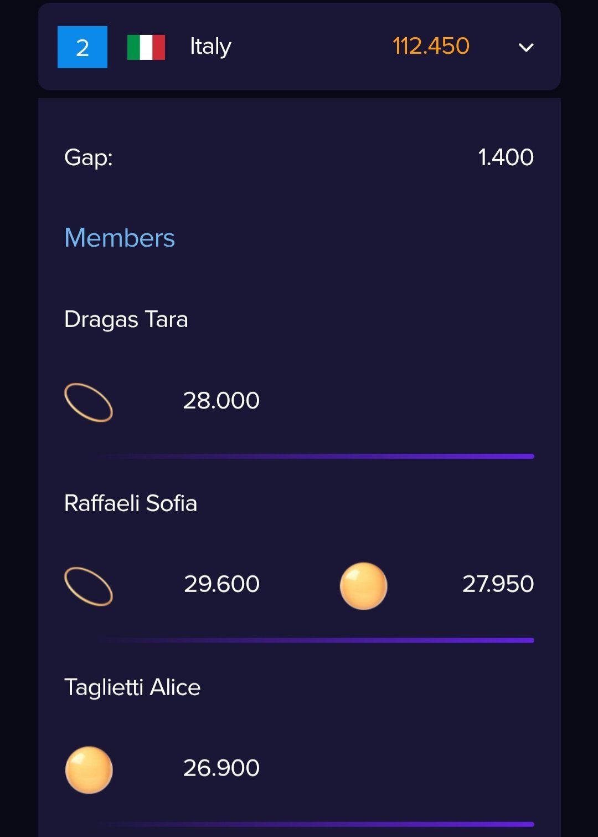This screenshot has height=837, width=598.
Task: Select the Italy team name
Action: (x=210, y=47)
